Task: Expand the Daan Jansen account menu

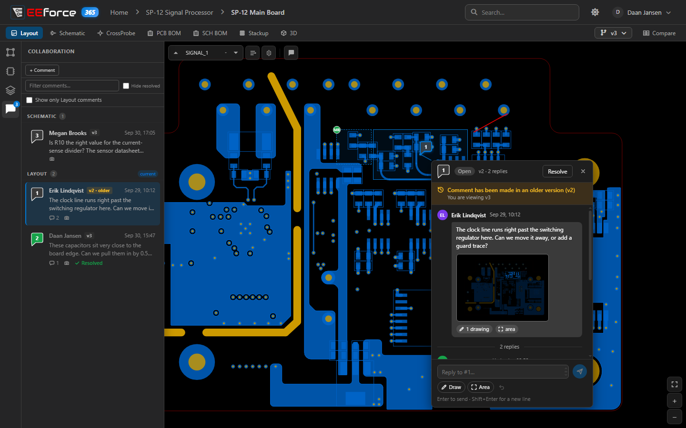Action: click(643, 12)
